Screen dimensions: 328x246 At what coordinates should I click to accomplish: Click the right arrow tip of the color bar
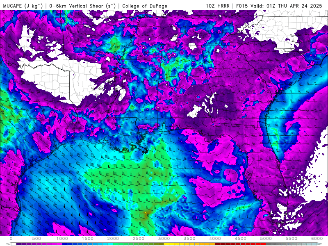tap(320, 244)
